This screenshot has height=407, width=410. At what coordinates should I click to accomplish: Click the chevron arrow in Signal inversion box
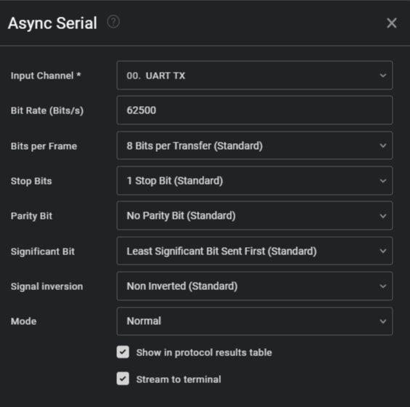[x=383, y=286]
